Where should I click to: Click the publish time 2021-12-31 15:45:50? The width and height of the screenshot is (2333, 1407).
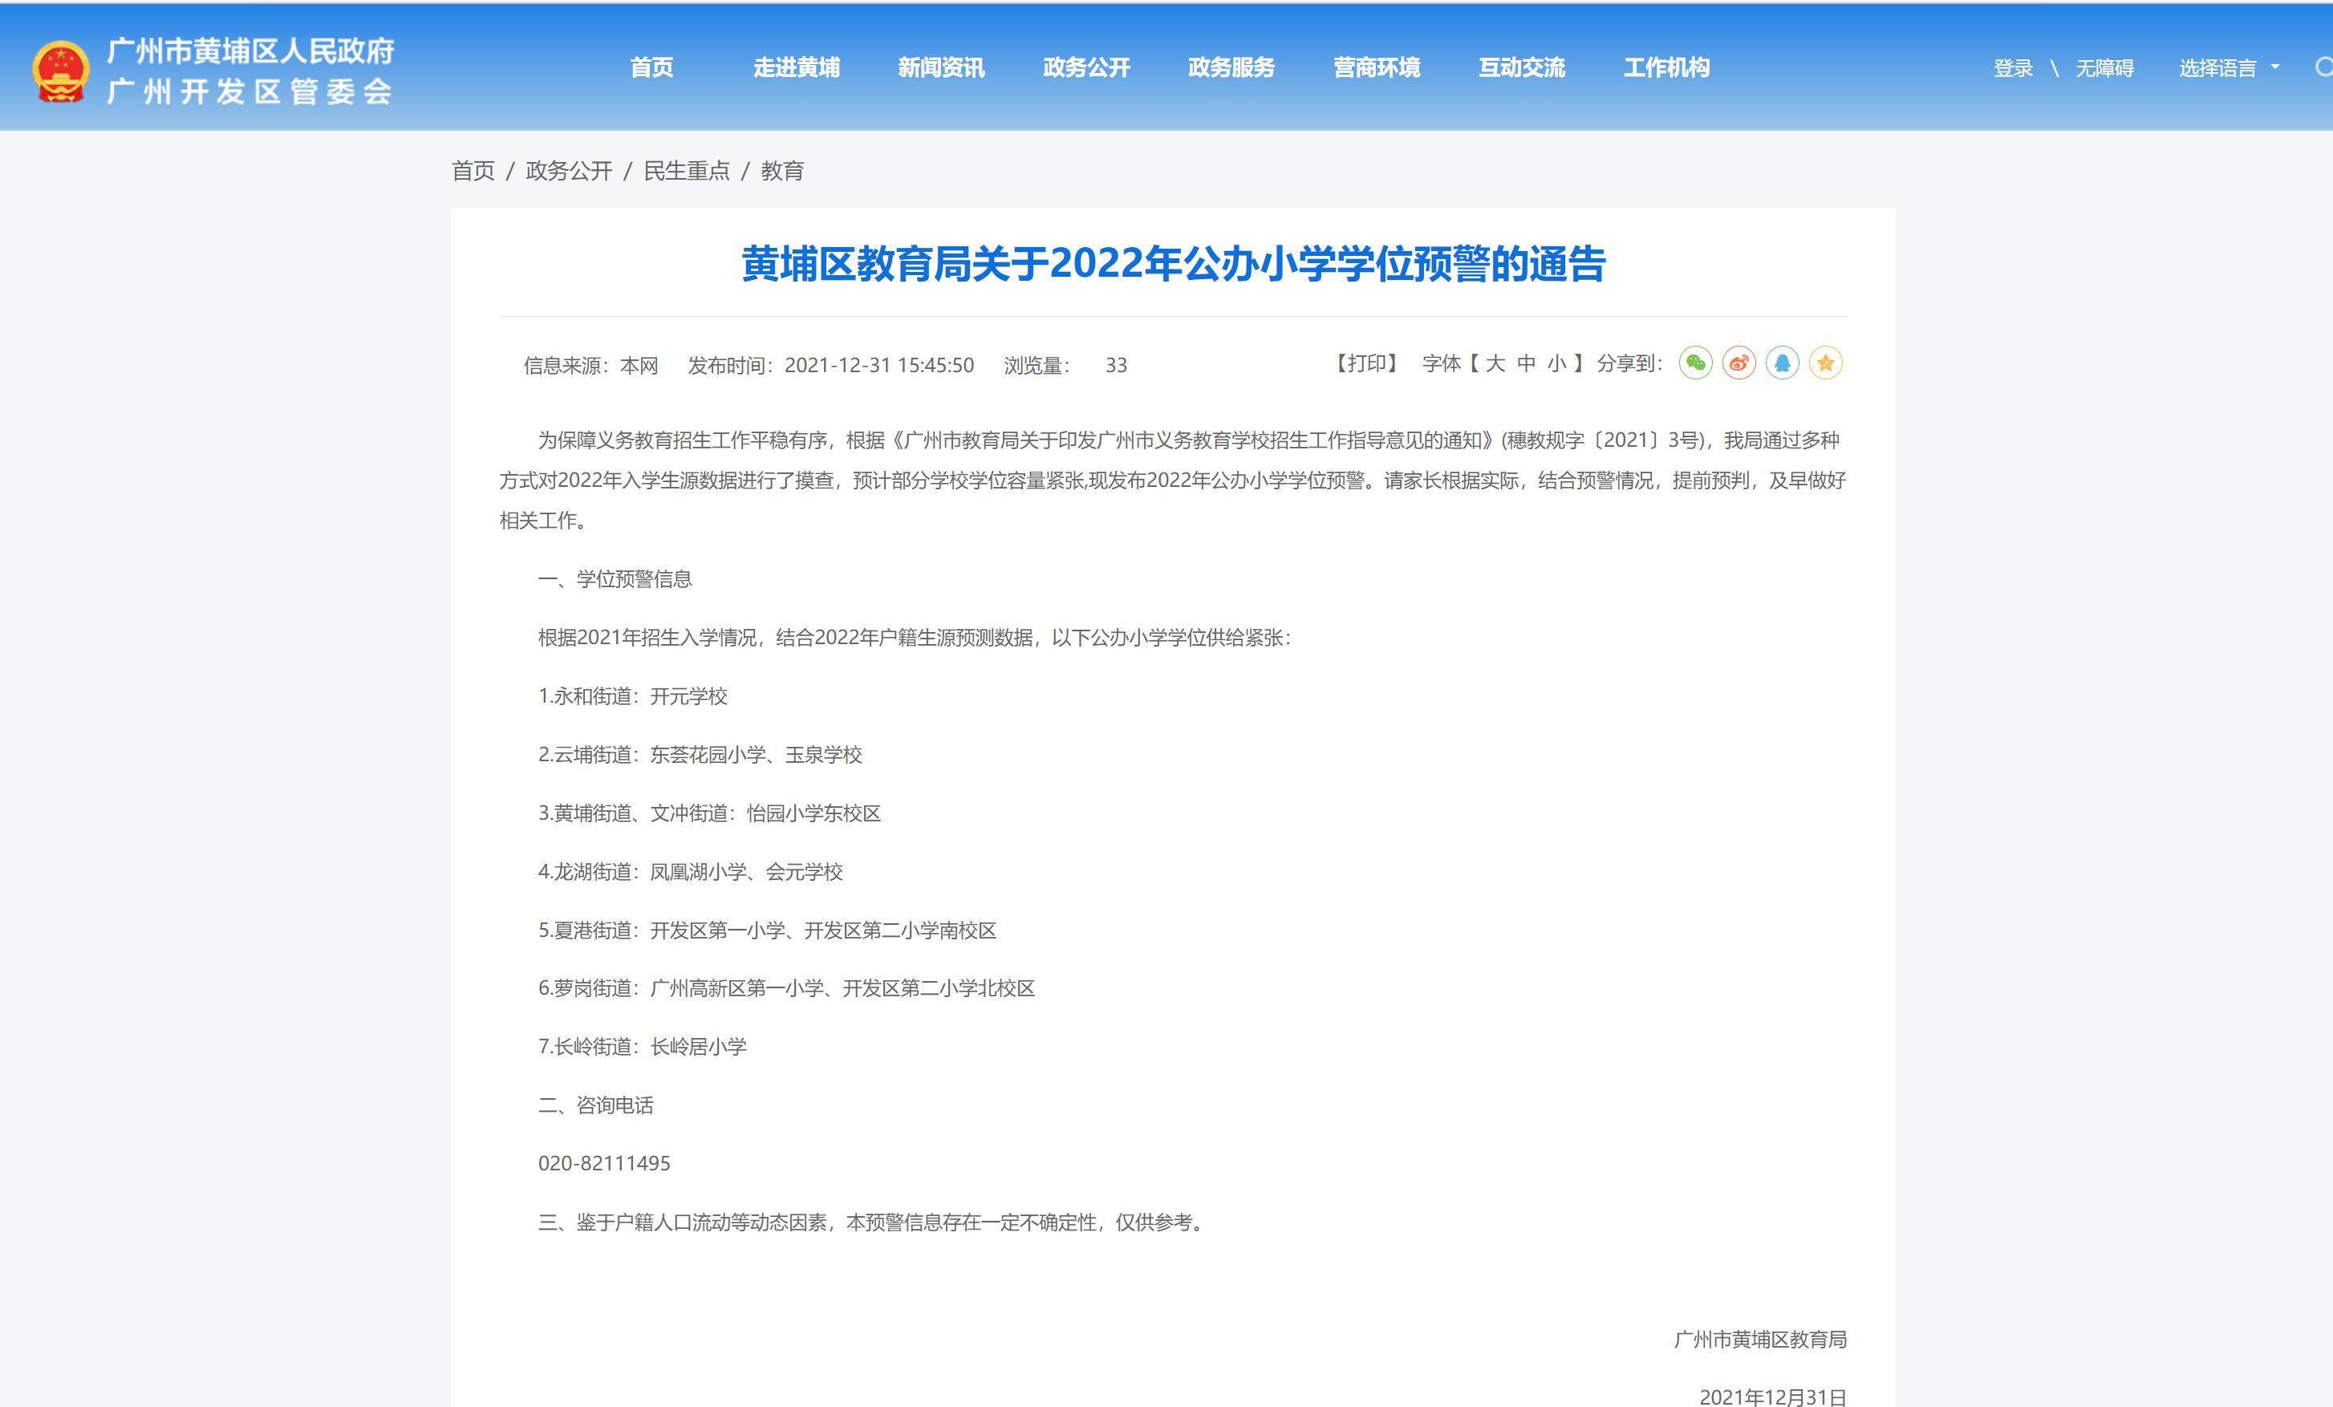(x=878, y=366)
